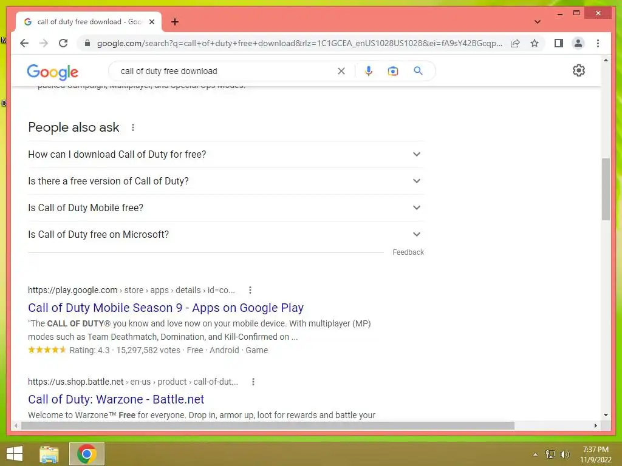Select the call of duty free download tab
Image resolution: width=622 pixels, height=466 pixels.
89,22
